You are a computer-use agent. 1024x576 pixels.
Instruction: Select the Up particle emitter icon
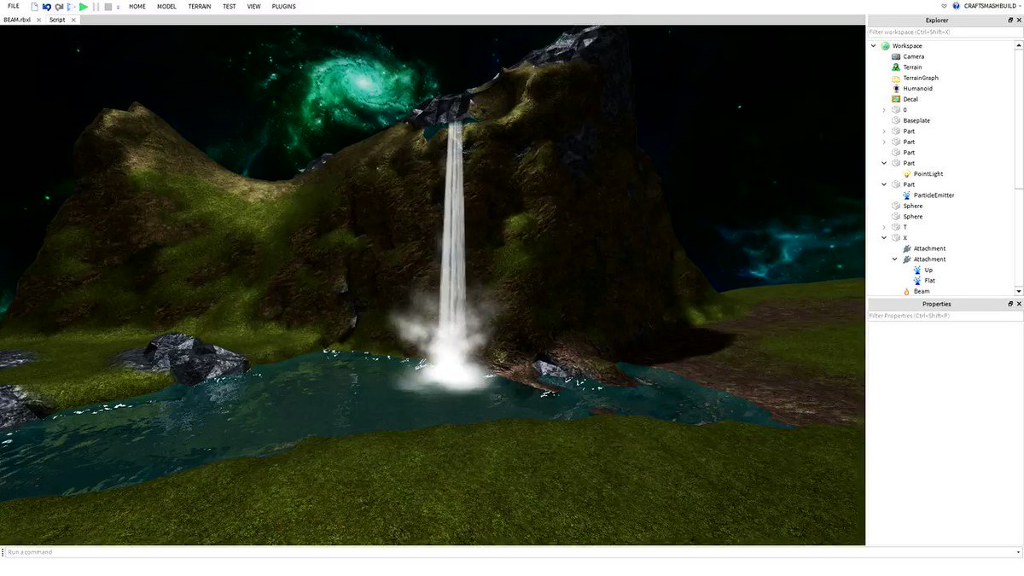point(917,270)
